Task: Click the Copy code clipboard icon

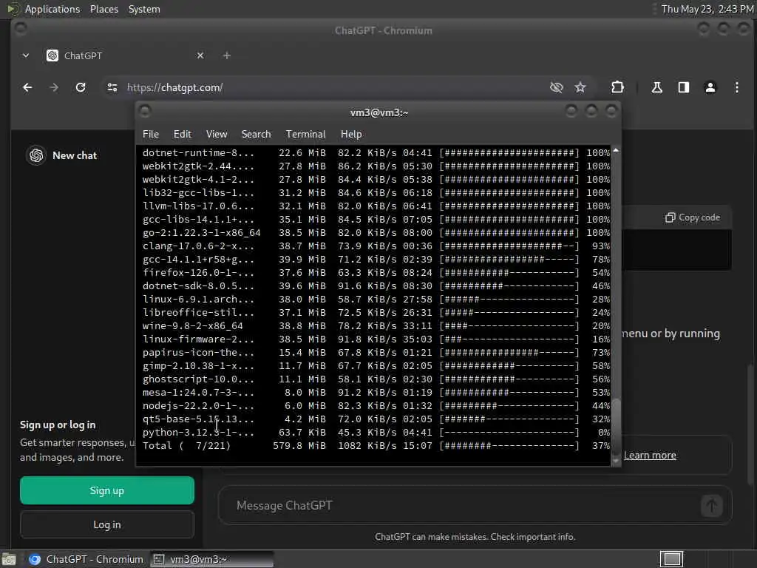Action: (670, 217)
